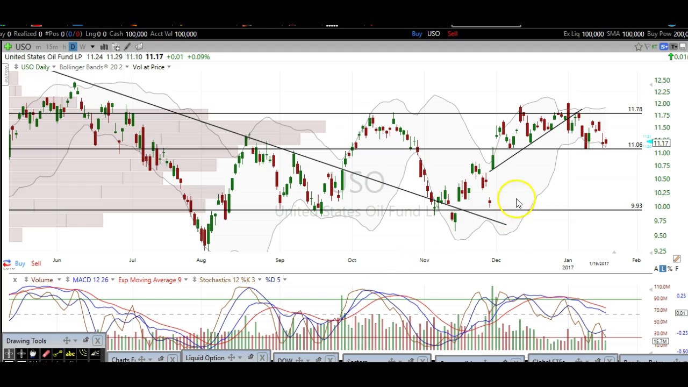This screenshot has height=387, width=688.
Task: Select the crosshair pointer drawing tool
Action: point(9,354)
